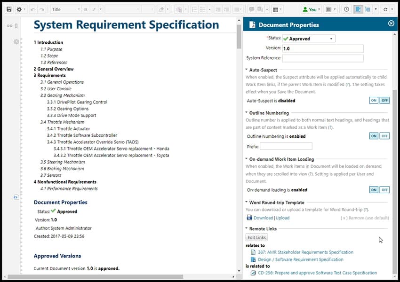Open the Status Approved dropdown
The width and height of the screenshot is (400, 282).
click(x=309, y=39)
